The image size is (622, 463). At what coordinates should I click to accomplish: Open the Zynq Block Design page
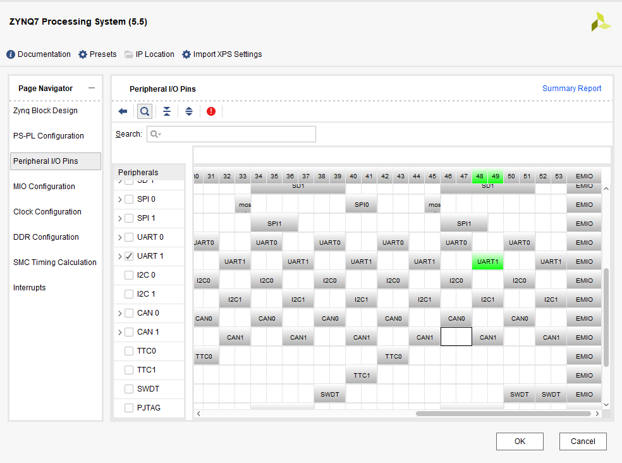pos(46,111)
